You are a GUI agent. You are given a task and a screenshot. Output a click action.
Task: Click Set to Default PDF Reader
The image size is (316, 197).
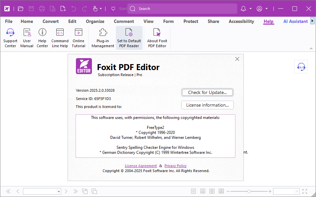pyautogui.click(x=129, y=38)
